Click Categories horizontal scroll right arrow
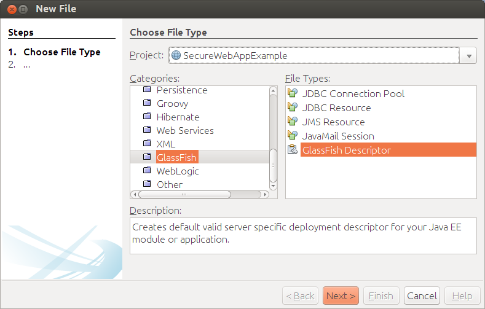 coord(265,195)
